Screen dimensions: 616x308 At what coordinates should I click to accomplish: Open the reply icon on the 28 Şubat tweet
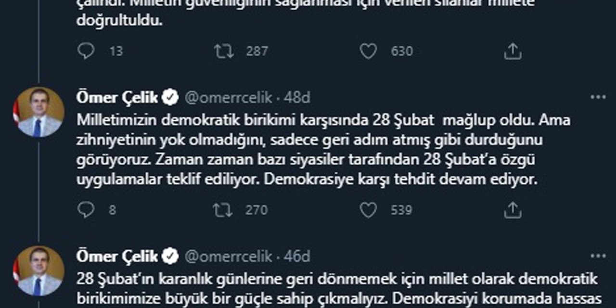(x=87, y=51)
